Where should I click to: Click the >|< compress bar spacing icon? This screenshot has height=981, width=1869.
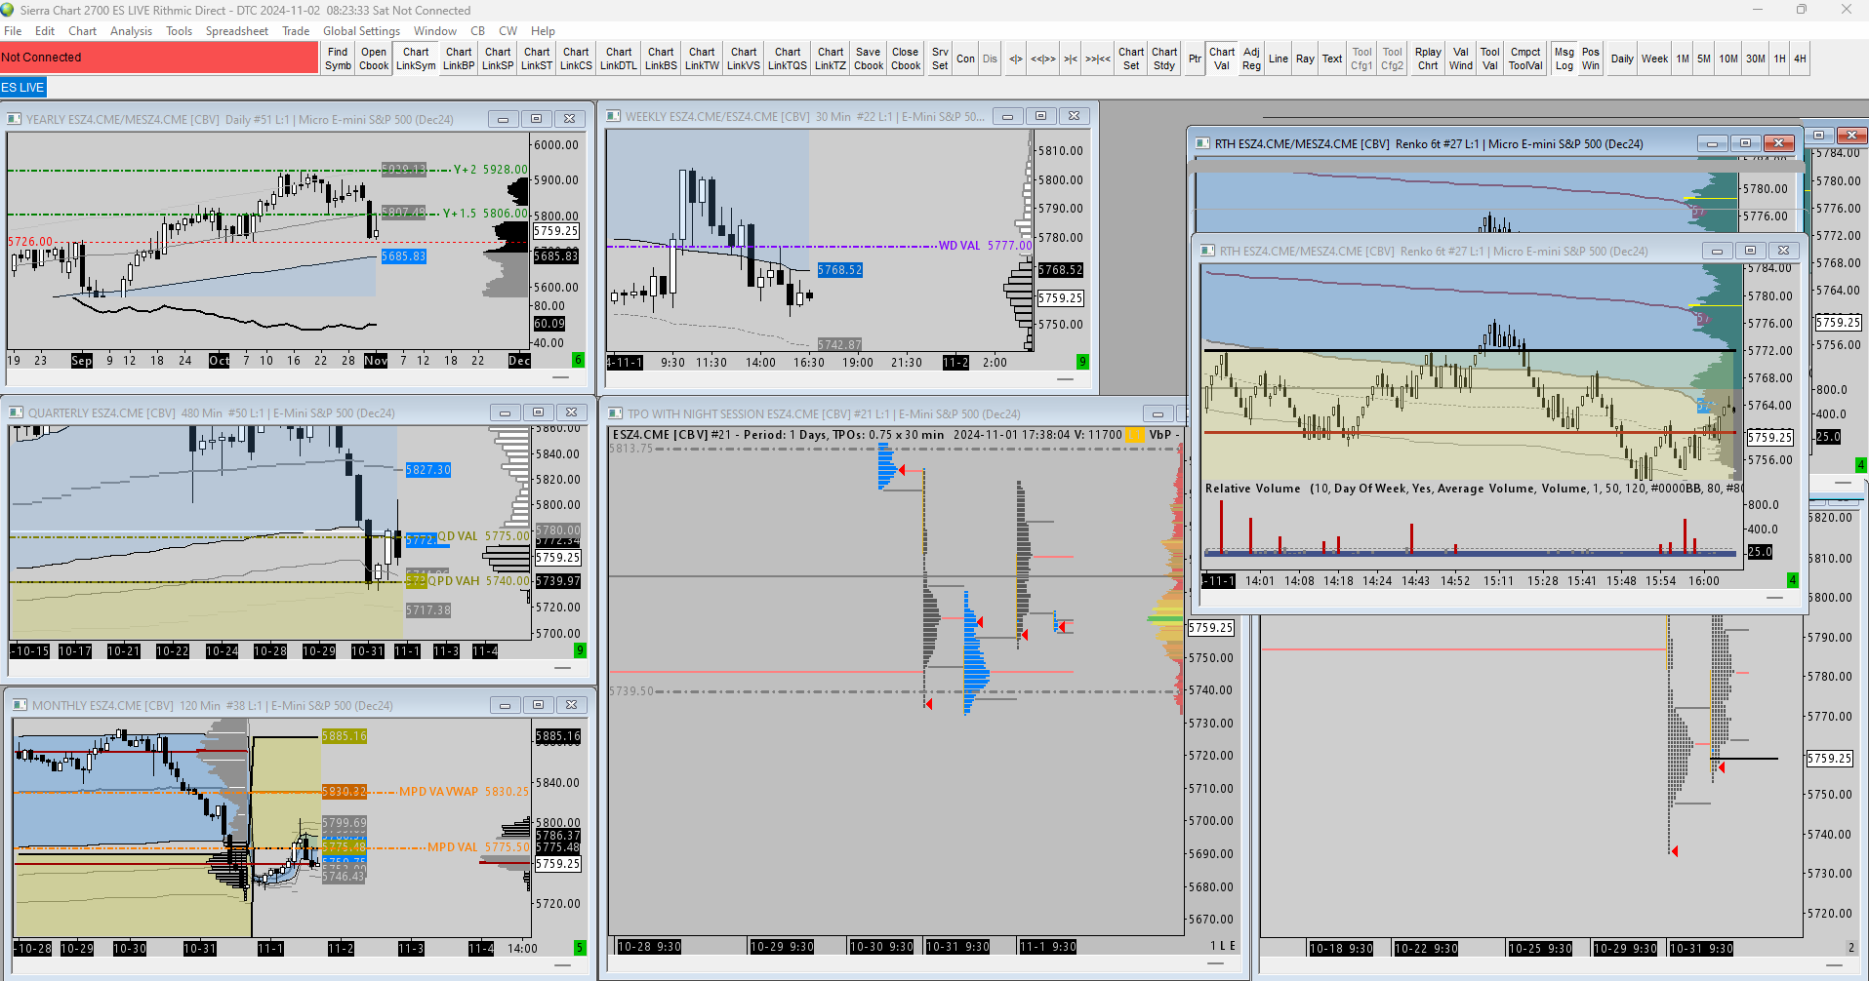(x=1071, y=59)
